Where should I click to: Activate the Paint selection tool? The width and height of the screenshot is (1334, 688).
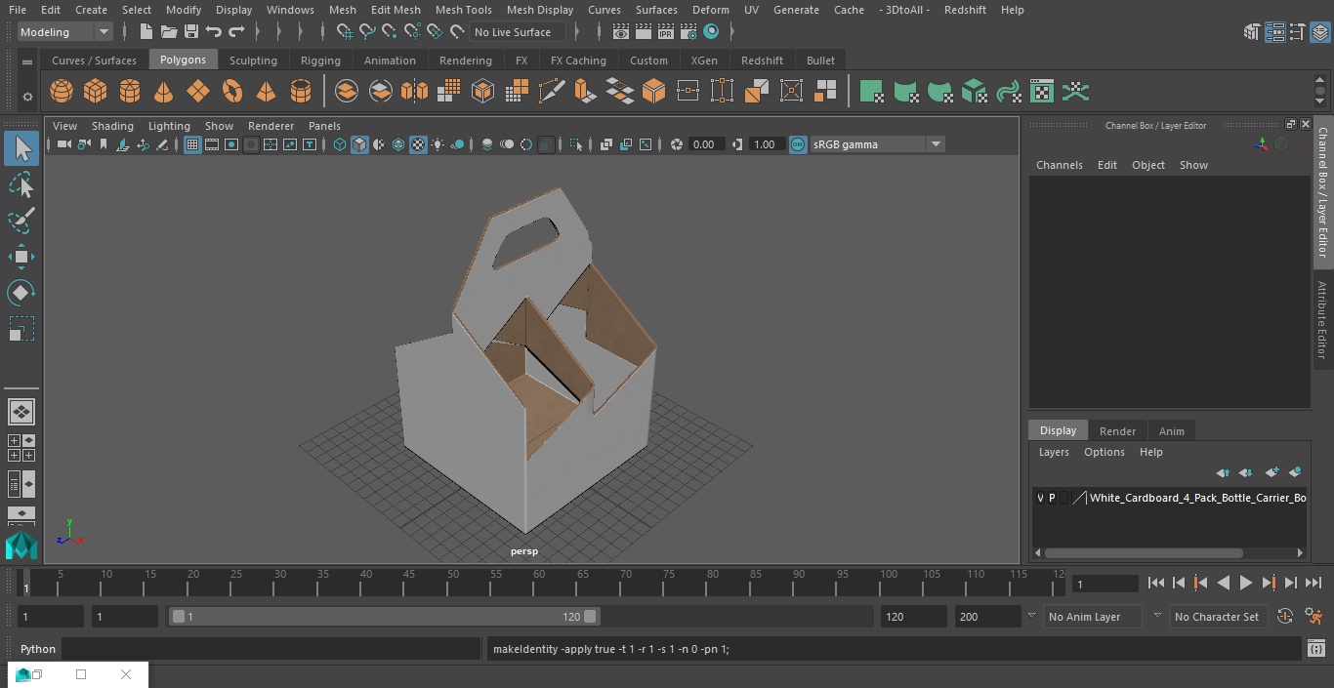tap(21, 220)
